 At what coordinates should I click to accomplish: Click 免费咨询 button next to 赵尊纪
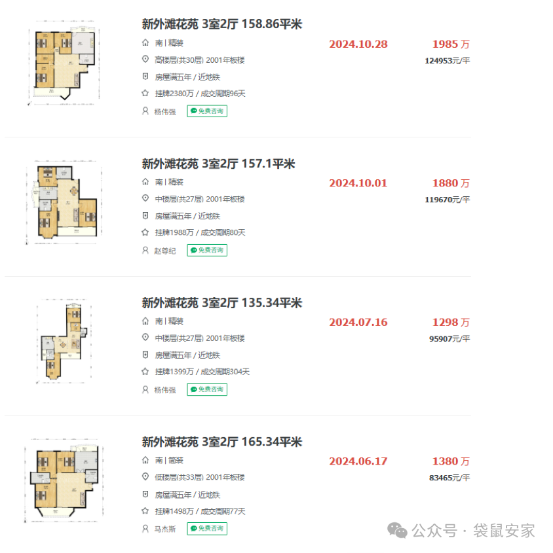coord(207,251)
